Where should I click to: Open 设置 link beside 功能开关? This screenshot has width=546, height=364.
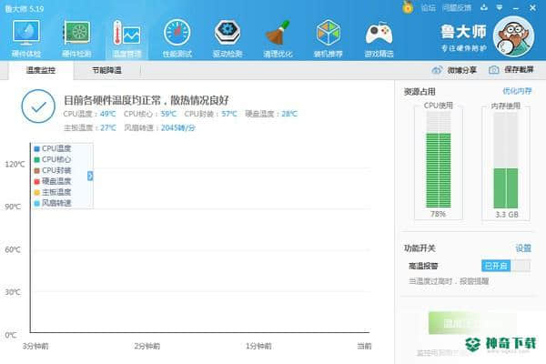click(523, 248)
